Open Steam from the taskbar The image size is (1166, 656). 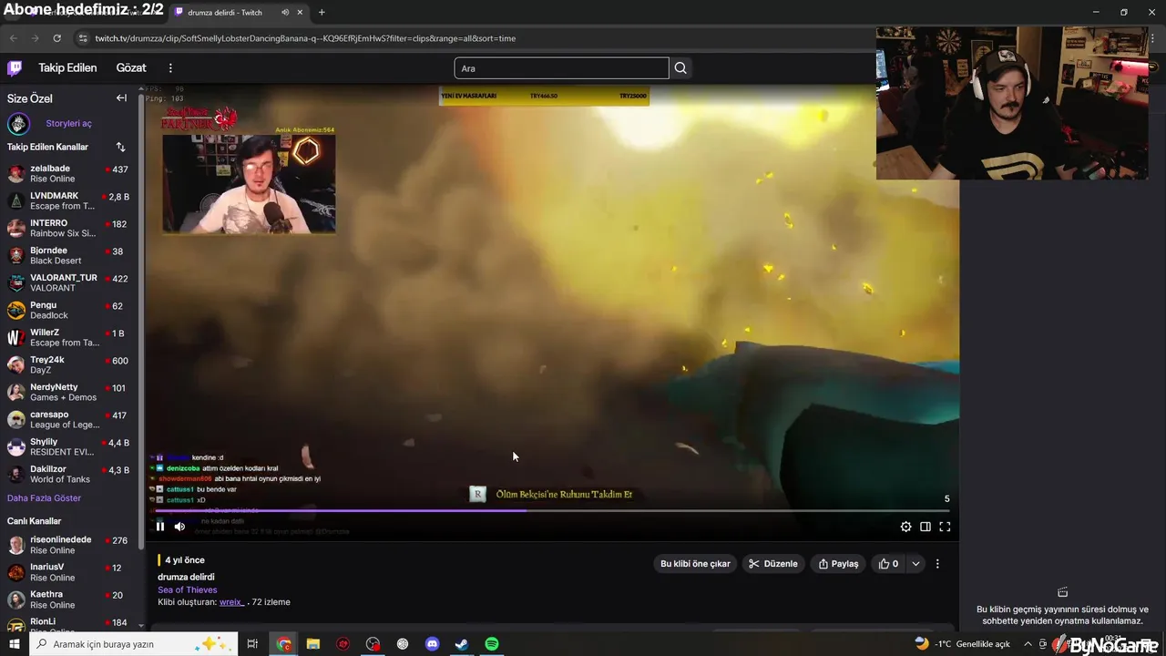point(462,644)
